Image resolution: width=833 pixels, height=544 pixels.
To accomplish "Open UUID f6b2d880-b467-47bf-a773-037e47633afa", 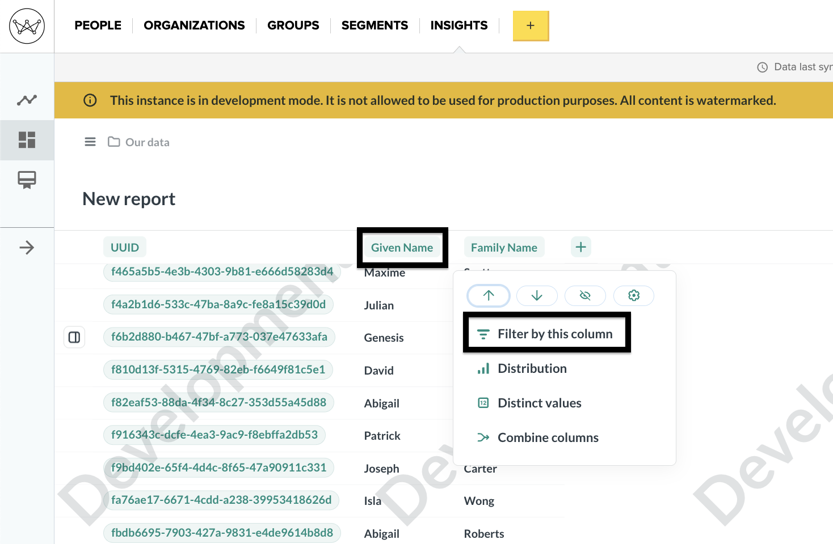I will coord(219,337).
